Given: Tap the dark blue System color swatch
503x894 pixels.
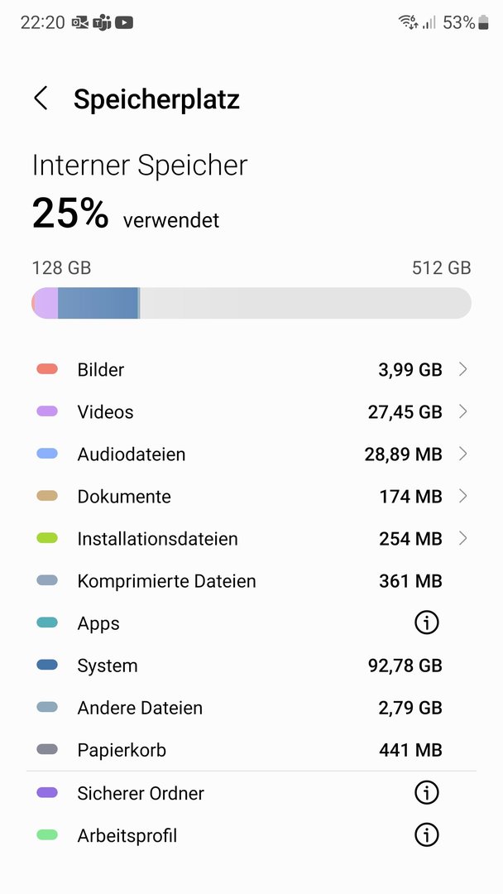Looking at the screenshot, I should click(x=47, y=665).
